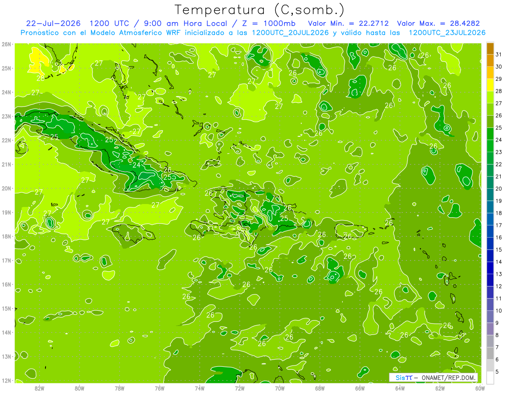Click the '68W' longitude axis label
This screenshot has height=394, width=510.
point(320,388)
